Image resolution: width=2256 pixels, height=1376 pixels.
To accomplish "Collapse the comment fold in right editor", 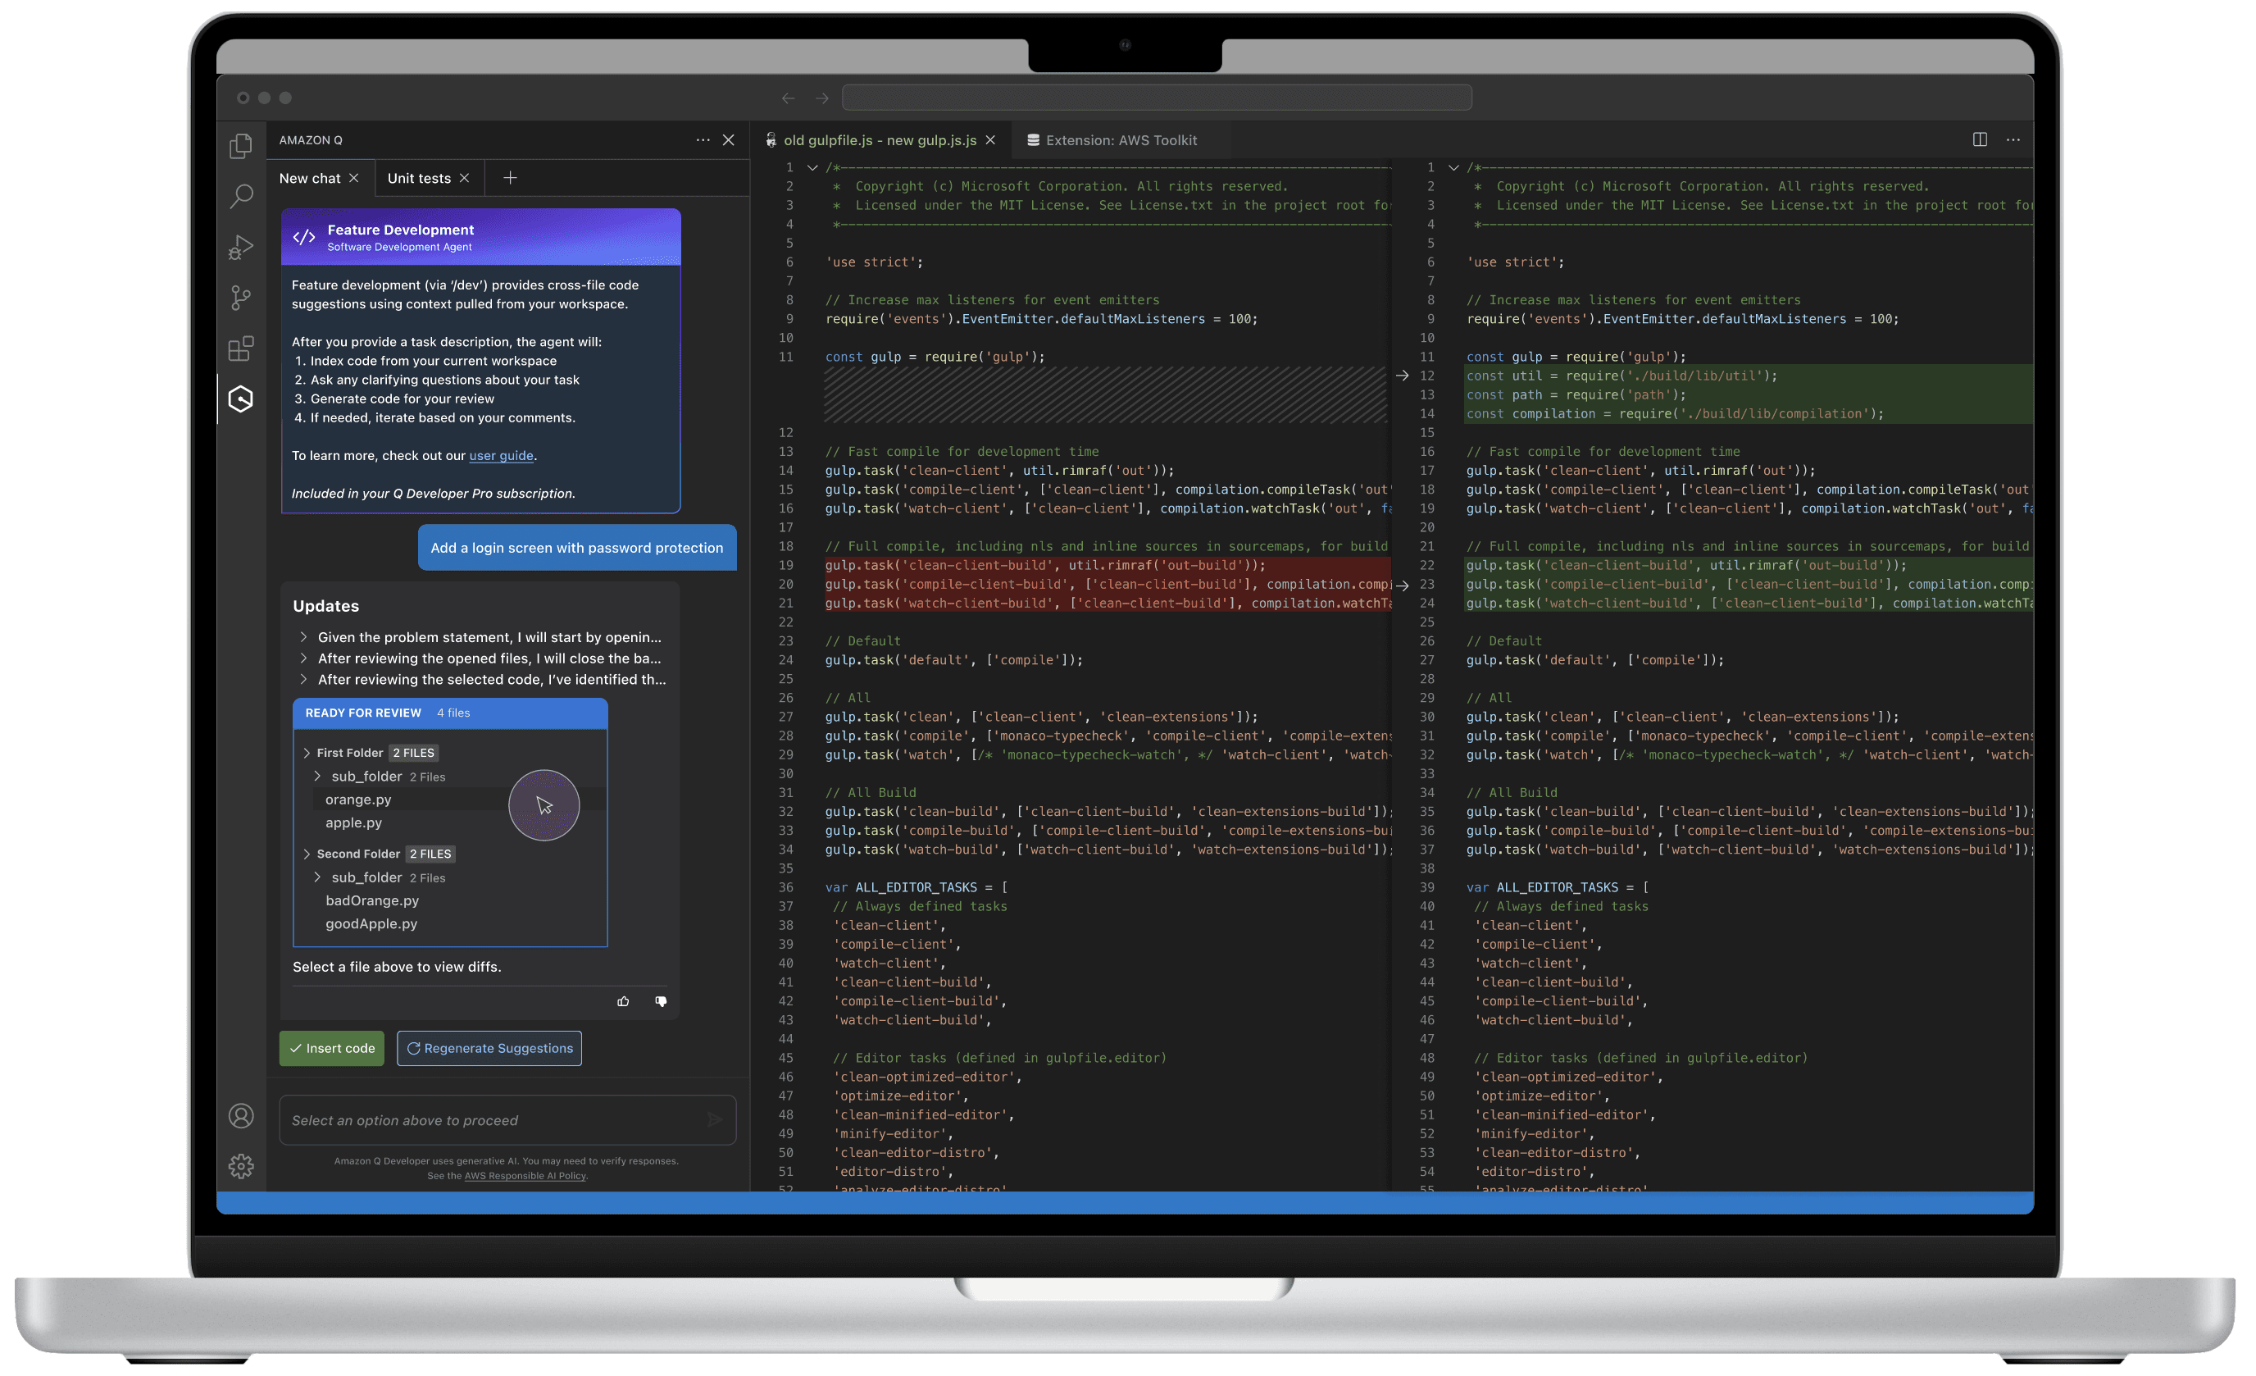I will (x=1453, y=167).
